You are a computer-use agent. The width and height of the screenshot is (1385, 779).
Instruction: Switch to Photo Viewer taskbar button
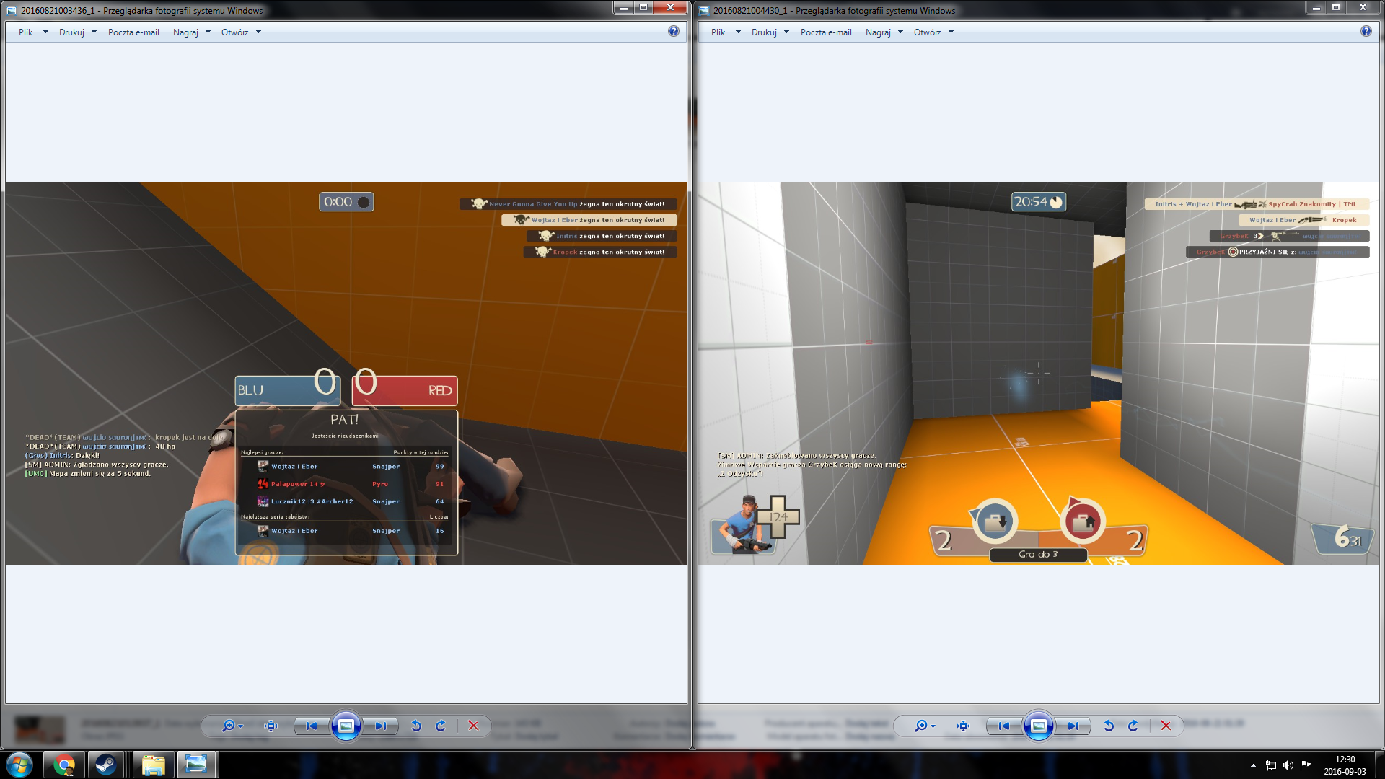coord(196,765)
